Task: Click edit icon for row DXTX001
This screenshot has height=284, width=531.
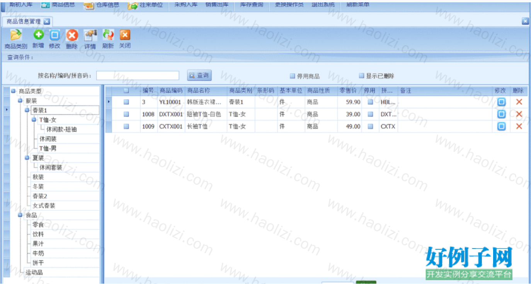Action: pos(501,114)
